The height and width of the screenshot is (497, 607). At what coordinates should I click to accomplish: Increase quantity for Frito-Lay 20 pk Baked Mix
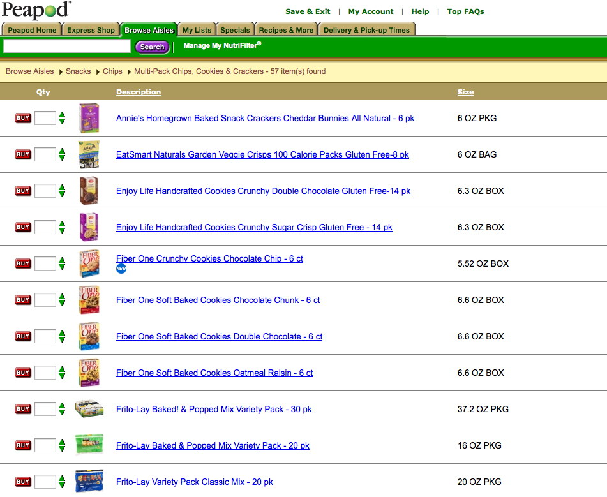tap(62, 442)
